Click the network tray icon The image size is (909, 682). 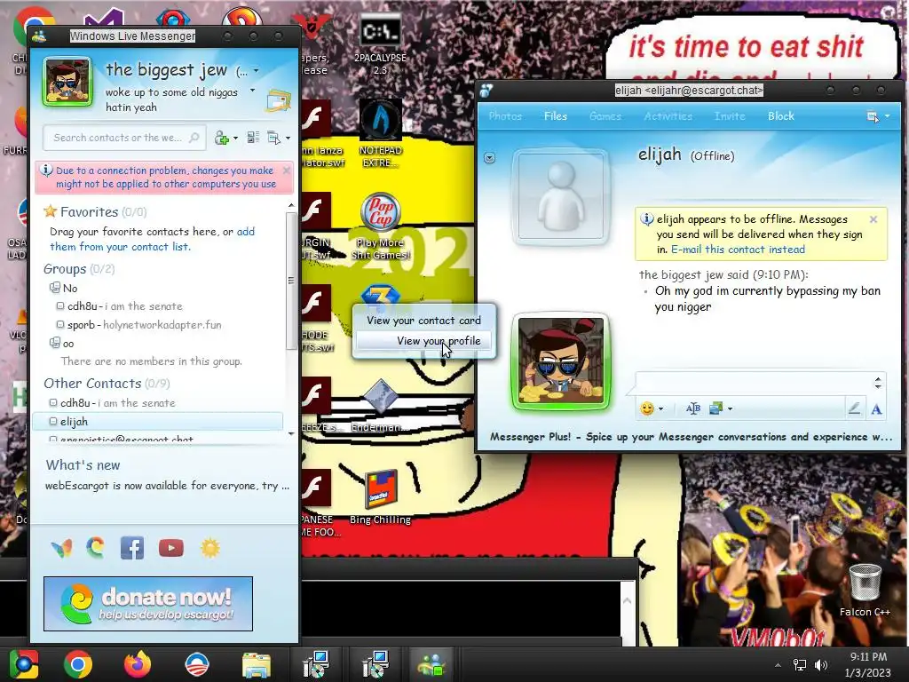tap(800, 664)
